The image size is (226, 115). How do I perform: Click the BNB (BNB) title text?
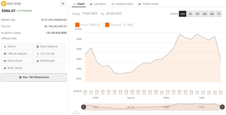(14, 4)
